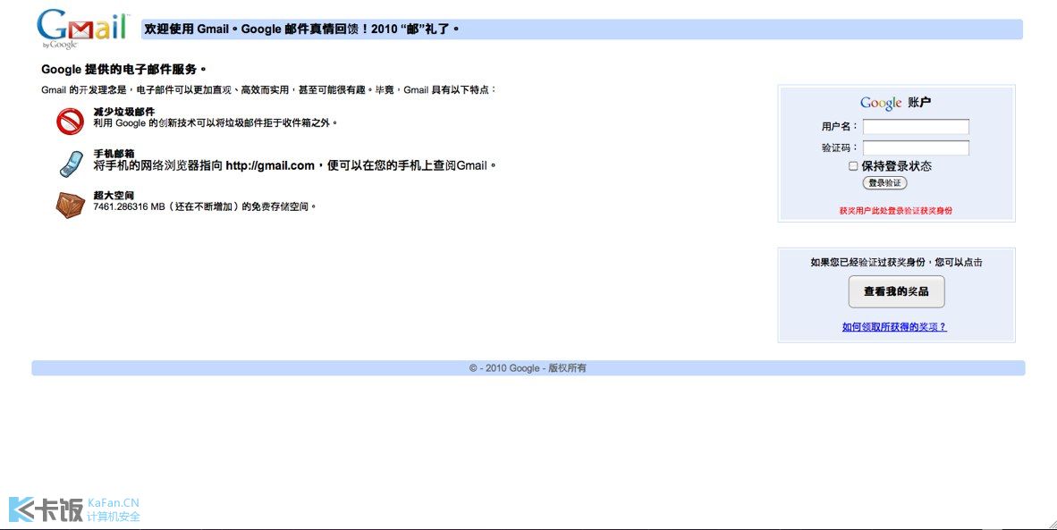Click the http://gmail.com address text
Image resolution: width=1057 pixels, height=530 pixels.
pos(270,165)
